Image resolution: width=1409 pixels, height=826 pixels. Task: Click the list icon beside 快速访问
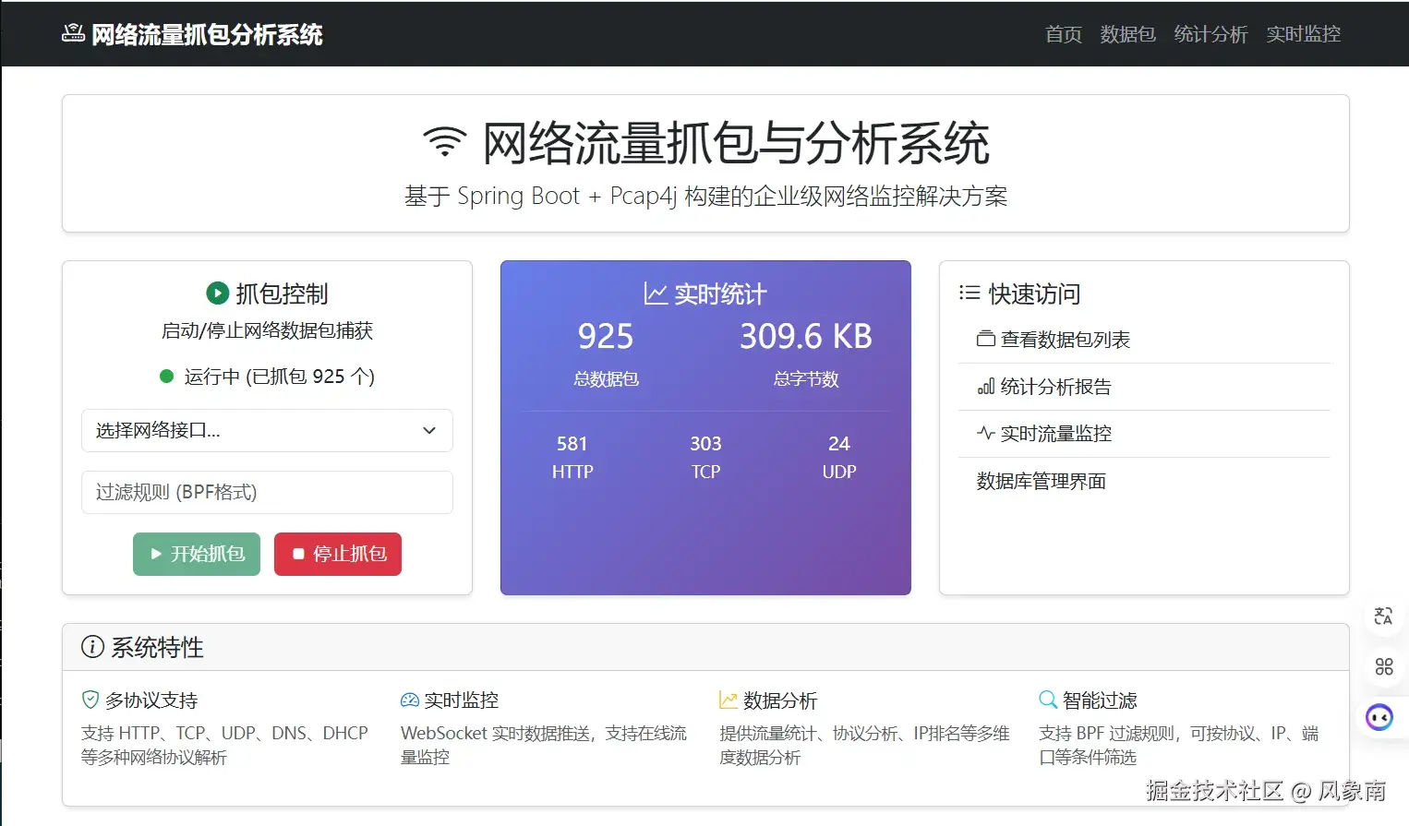click(969, 293)
